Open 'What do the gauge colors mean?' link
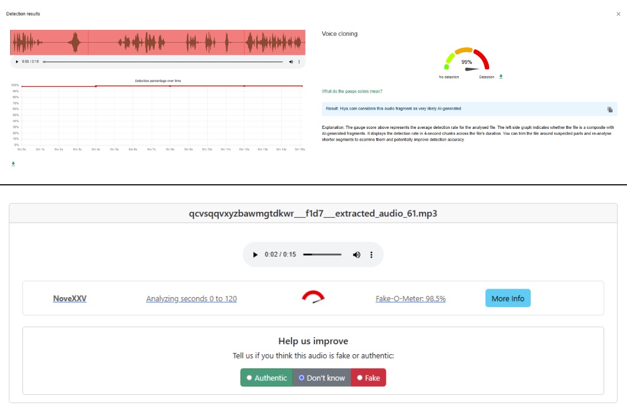The image size is (627, 408). coord(352,91)
